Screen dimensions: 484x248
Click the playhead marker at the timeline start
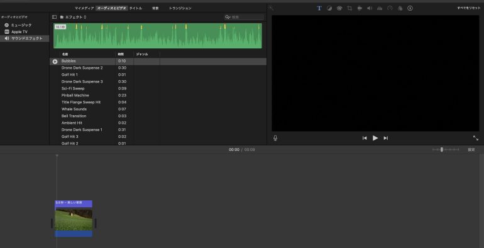point(57,157)
